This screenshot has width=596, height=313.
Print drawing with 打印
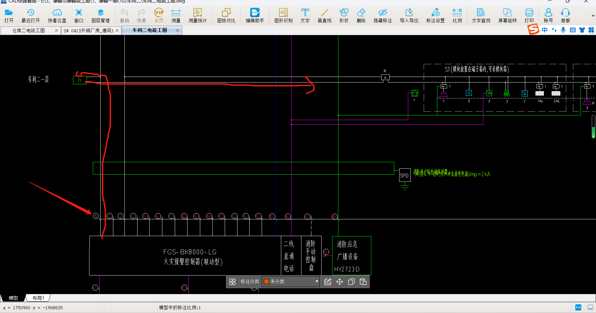pos(529,16)
